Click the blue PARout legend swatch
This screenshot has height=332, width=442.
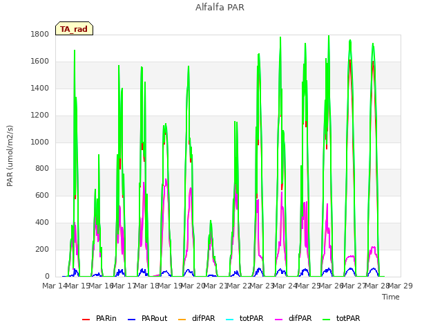coord(132,320)
